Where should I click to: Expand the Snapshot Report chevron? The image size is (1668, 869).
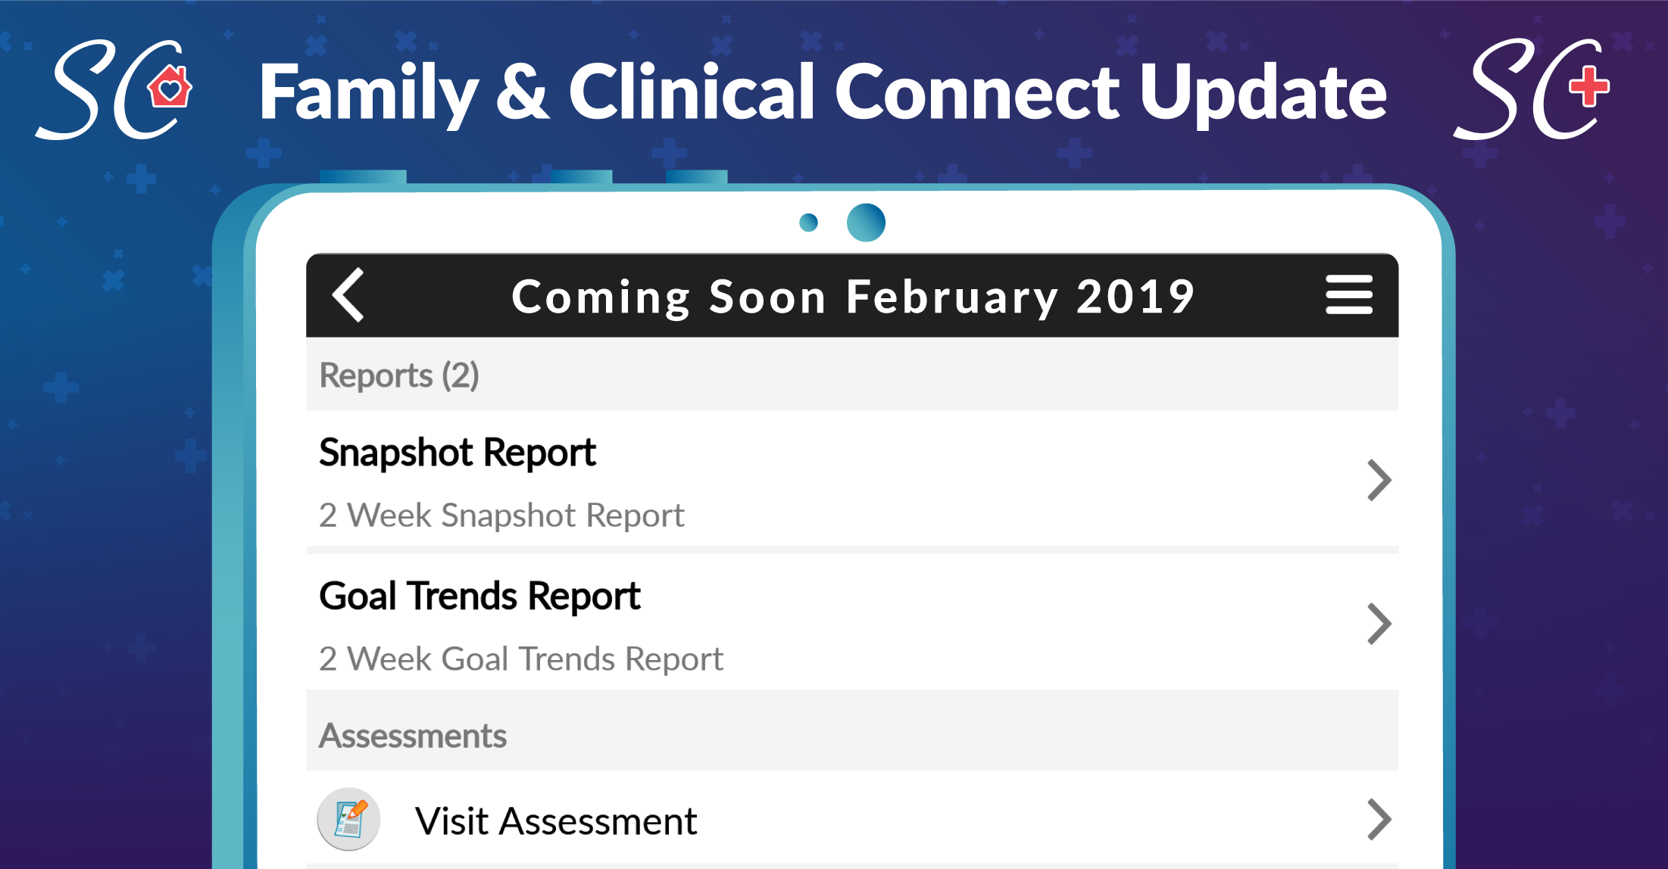[1379, 480]
